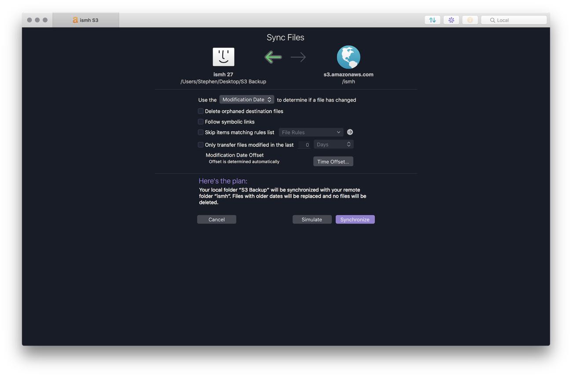Image resolution: width=572 pixels, height=377 pixels.
Task: Select the right-pointing gray sync arrow
Action: pyautogui.click(x=298, y=57)
